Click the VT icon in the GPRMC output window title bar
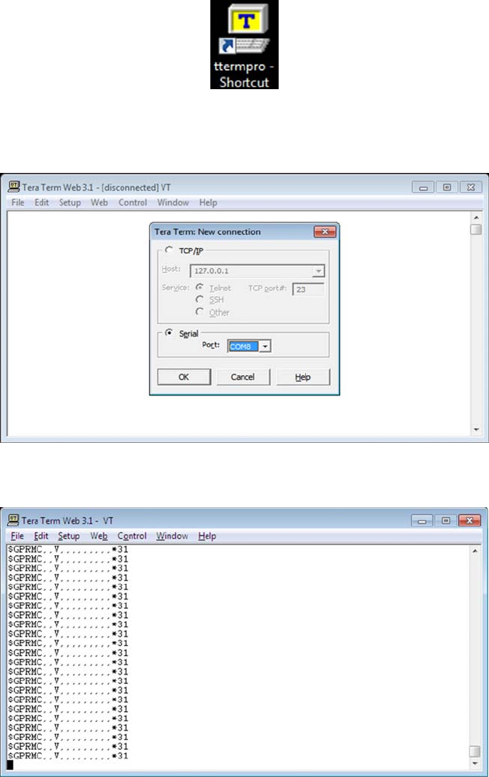This screenshot has height=777, width=489. (x=13, y=520)
